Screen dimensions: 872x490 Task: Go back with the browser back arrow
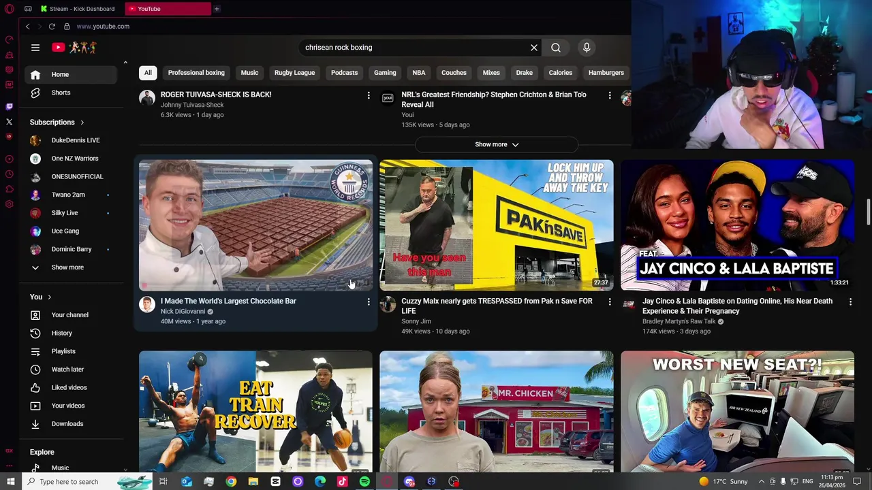click(27, 26)
